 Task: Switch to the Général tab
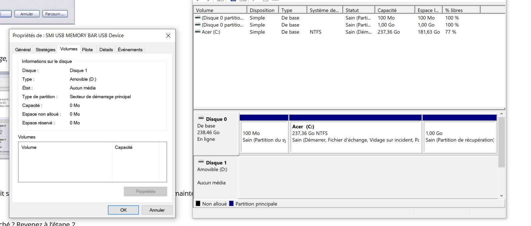23,50
